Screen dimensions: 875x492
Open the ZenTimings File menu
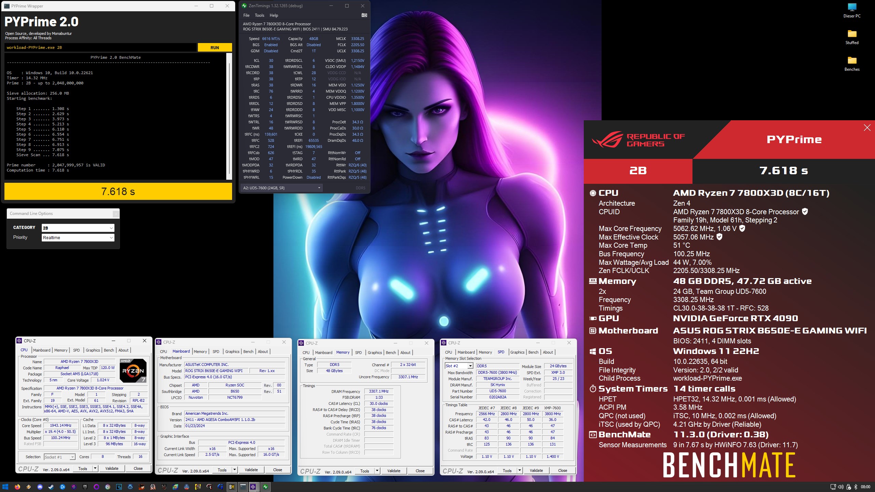click(246, 15)
